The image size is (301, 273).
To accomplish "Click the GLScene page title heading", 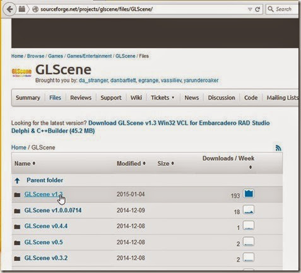I will point(63,69).
